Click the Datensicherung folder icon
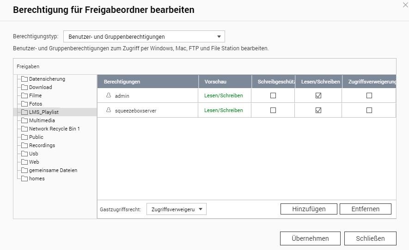Screen dimensions: 409x250 pos(25,79)
